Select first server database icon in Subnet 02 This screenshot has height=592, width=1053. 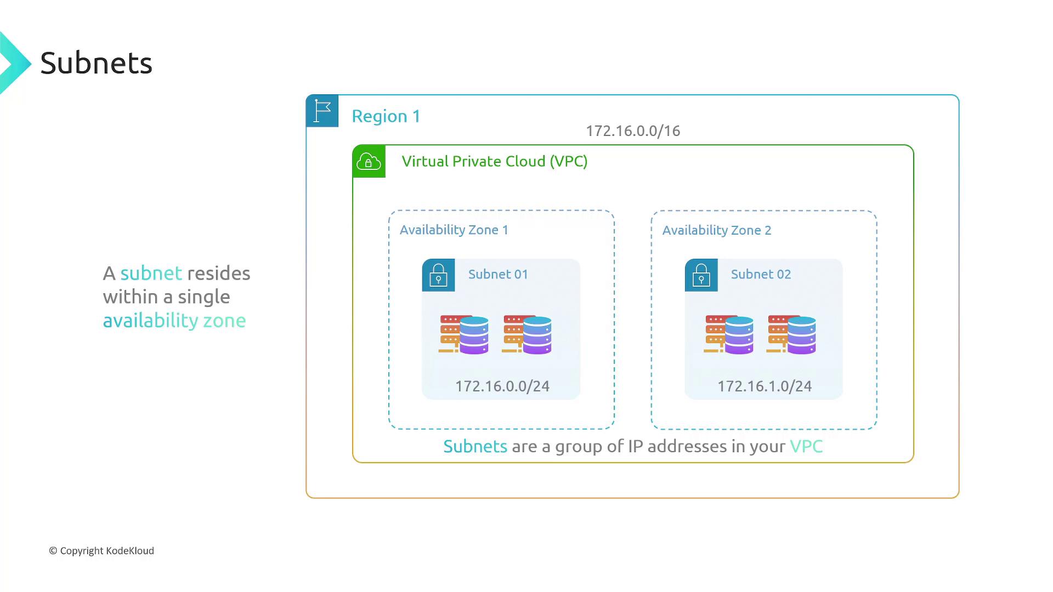tap(729, 334)
